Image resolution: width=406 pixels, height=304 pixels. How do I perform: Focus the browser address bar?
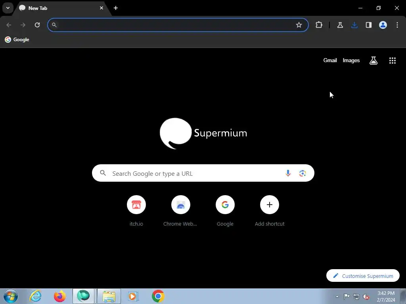click(178, 25)
